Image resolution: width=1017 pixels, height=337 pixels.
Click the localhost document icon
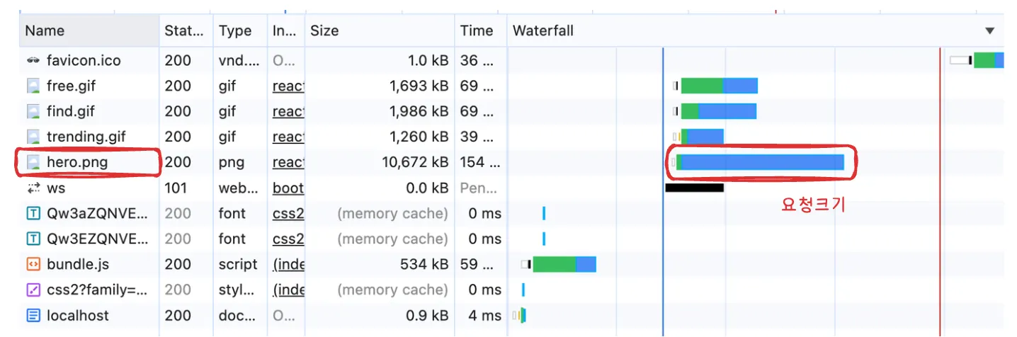click(x=33, y=316)
